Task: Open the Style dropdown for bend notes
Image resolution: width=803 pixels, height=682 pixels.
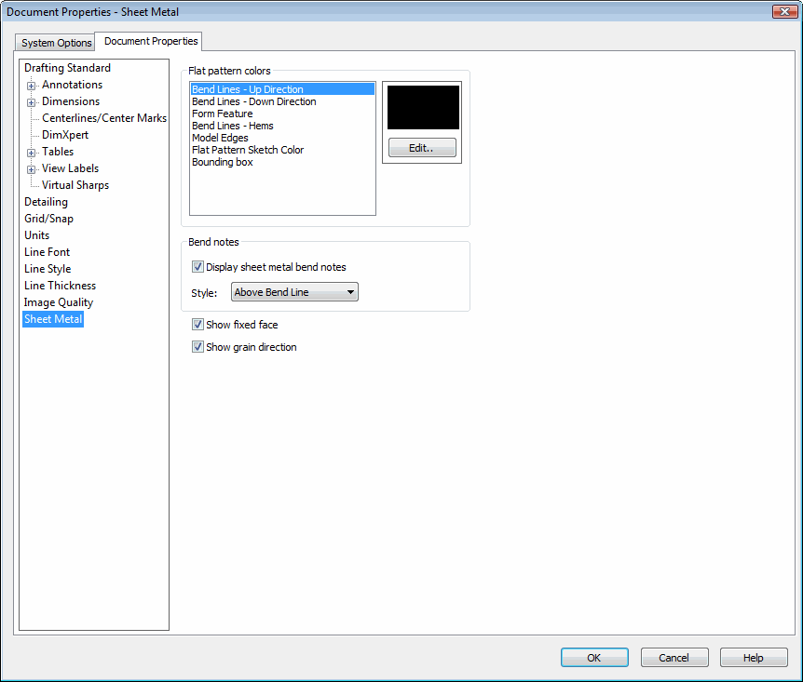Action: click(x=294, y=292)
